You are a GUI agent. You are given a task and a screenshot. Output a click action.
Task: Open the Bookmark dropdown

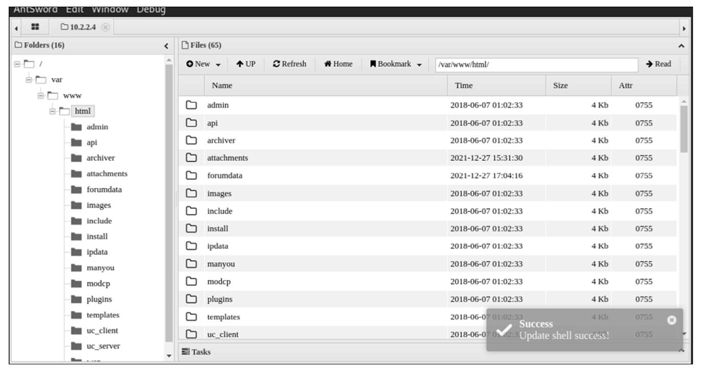396,64
